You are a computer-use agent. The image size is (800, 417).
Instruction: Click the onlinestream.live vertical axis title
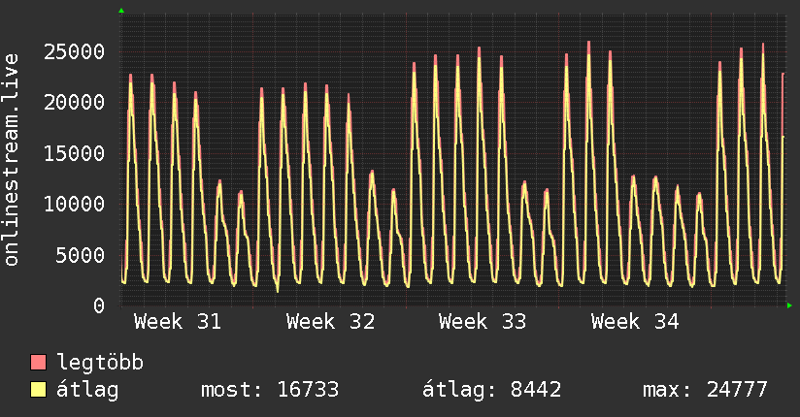(11, 160)
